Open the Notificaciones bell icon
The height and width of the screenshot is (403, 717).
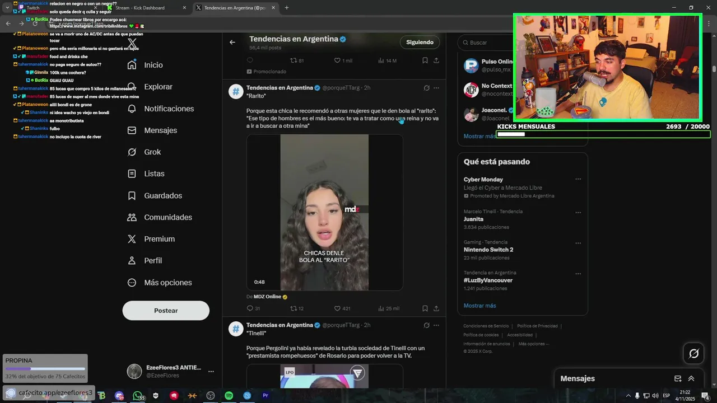point(132,109)
